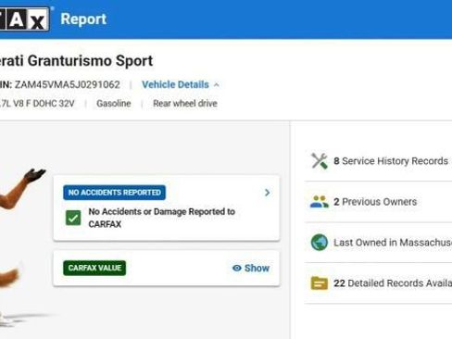
Task: Click the Report title in the header
Action: pos(83,19)
